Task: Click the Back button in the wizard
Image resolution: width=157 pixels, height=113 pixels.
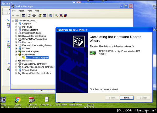Action: [112, 98]
